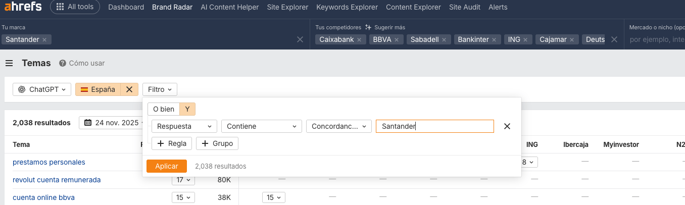Delete the Respuesta filter rule

[507, 126]
